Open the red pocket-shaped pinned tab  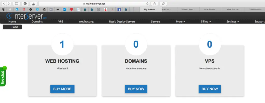(71, 10)
